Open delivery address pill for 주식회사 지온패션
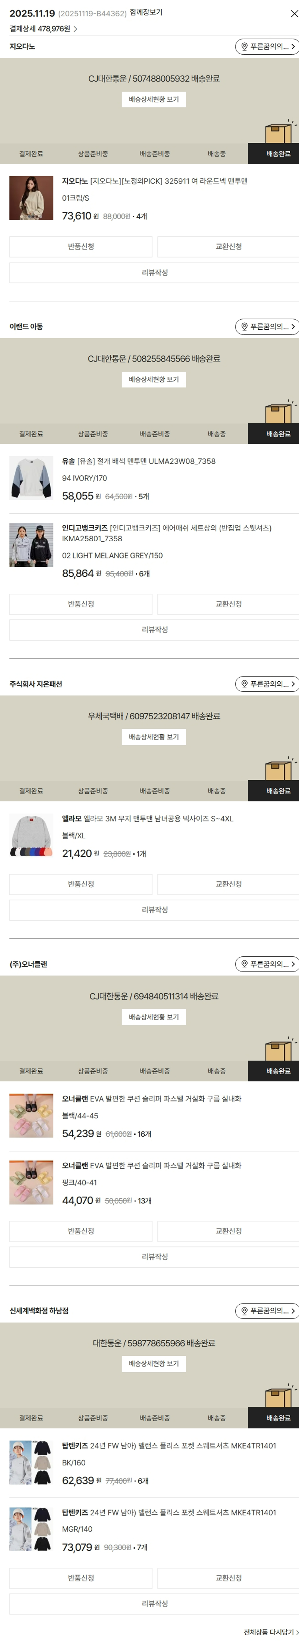The image size is (299, 1652). coord(266,684)
